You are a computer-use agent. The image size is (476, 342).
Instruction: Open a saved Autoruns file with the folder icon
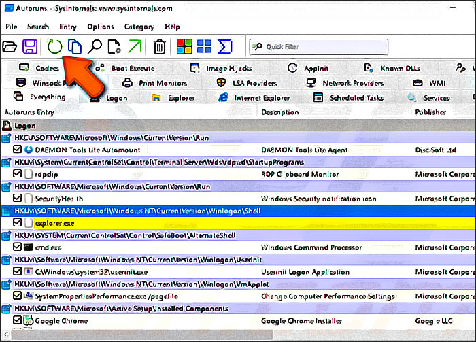(x=10, y=47)
